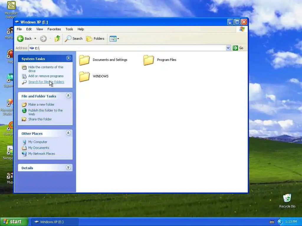Open the View menu
302x226 pixels.
tap(40, 29)
